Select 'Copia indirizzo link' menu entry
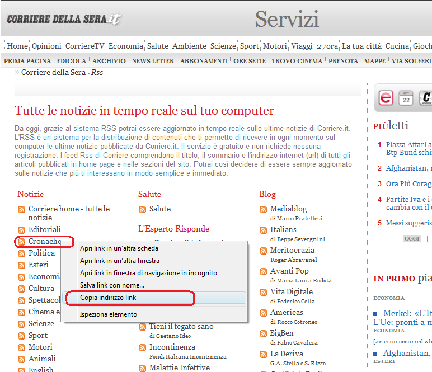 pyautogui.click(x=154, y=298)
